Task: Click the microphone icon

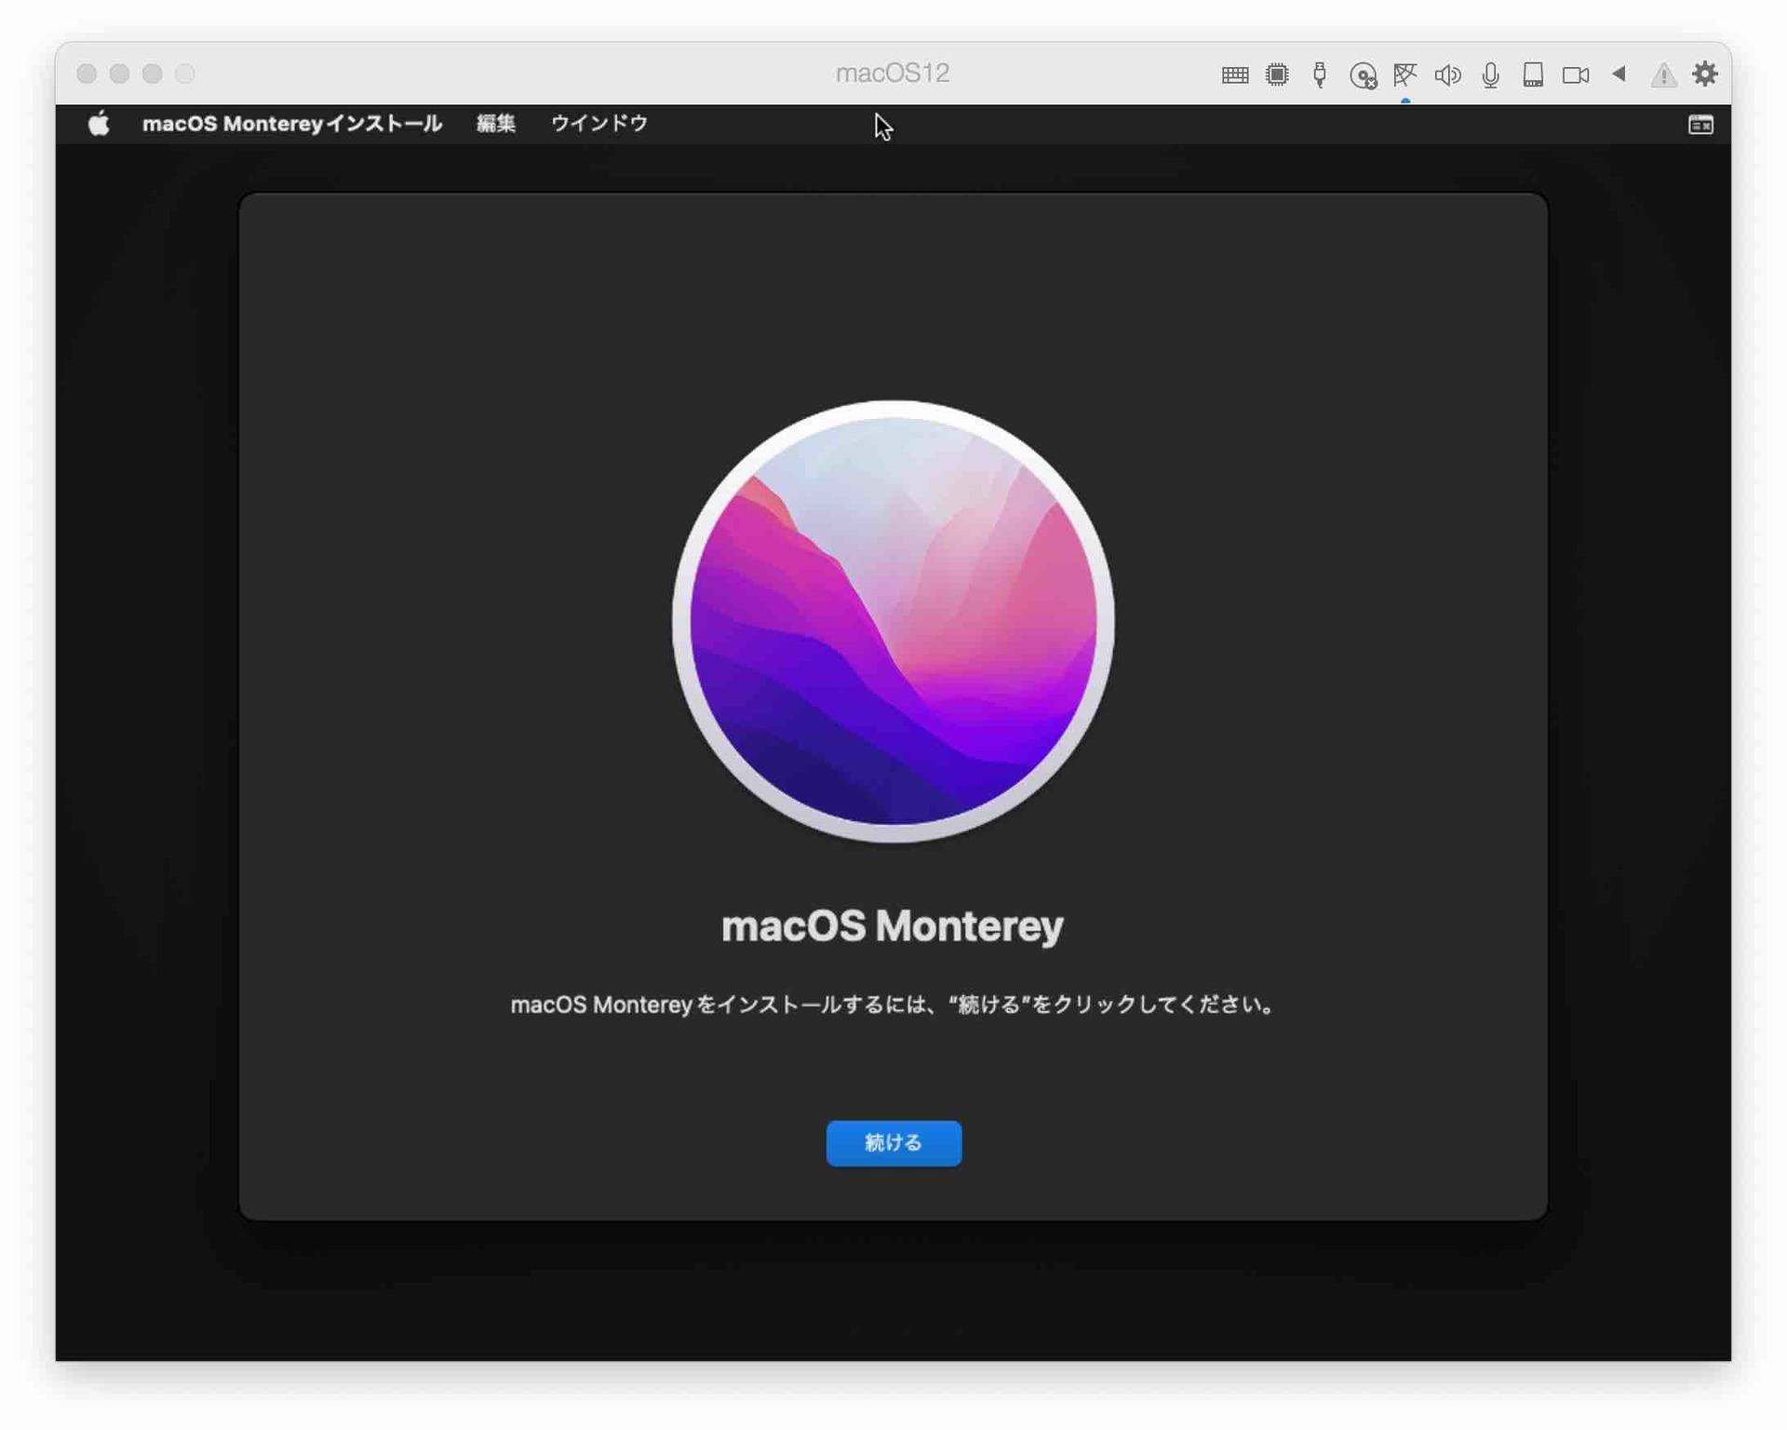Action: click(1490, 74)
